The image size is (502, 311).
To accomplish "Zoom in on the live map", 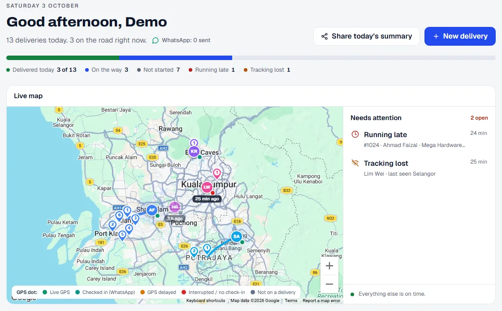I will point(329,266).
